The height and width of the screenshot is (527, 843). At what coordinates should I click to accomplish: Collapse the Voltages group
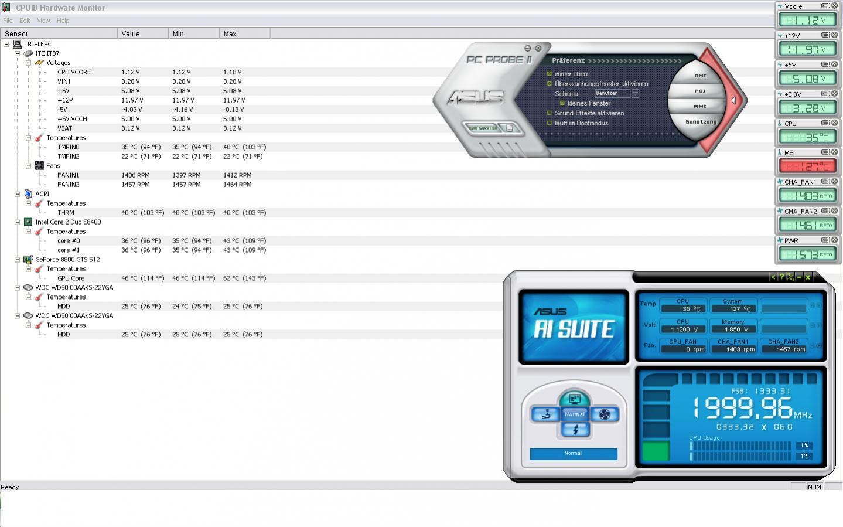click(28, 63)
